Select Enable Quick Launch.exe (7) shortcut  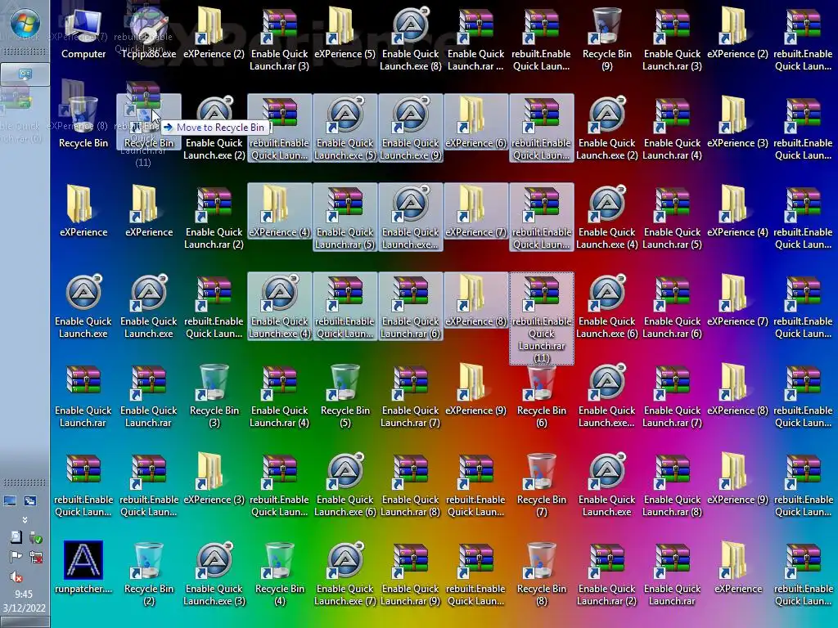345,574
